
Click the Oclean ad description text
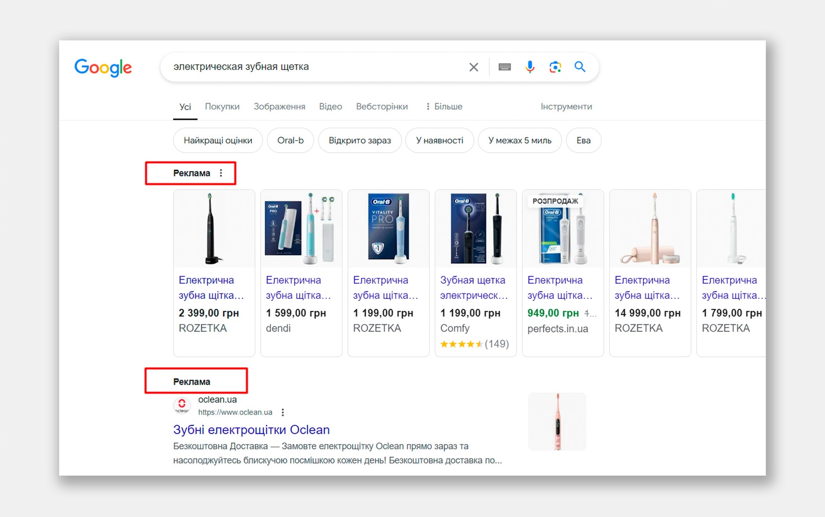(x=338, y=453)
